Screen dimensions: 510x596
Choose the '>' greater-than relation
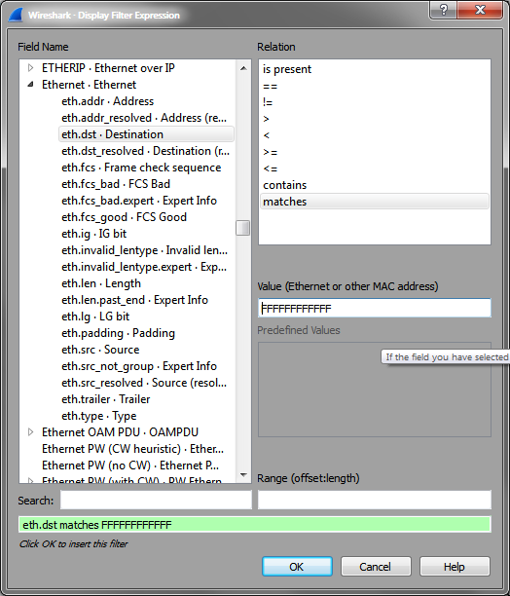point(375,119)
